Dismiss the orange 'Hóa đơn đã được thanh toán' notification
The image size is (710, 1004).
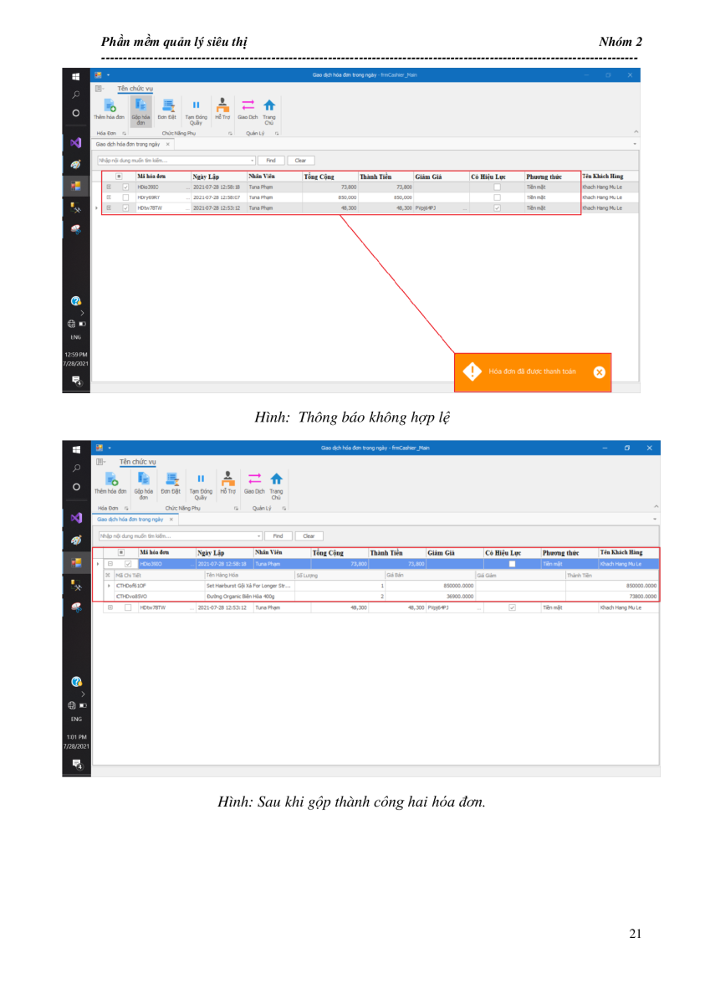[599, 372]
